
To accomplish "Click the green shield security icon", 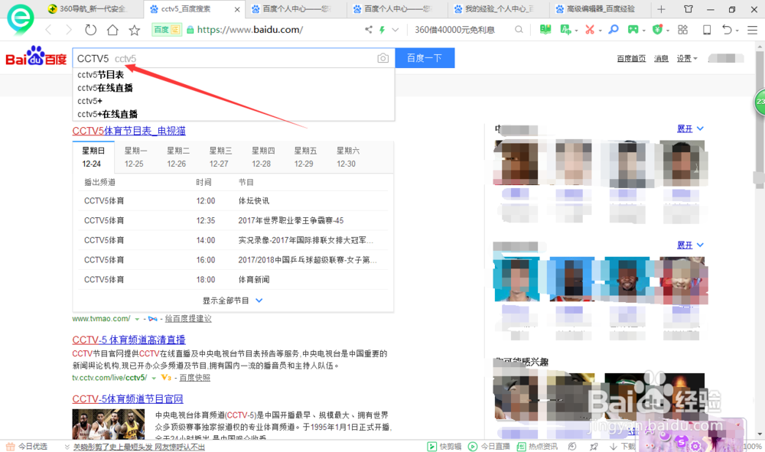I will (658, 30).
